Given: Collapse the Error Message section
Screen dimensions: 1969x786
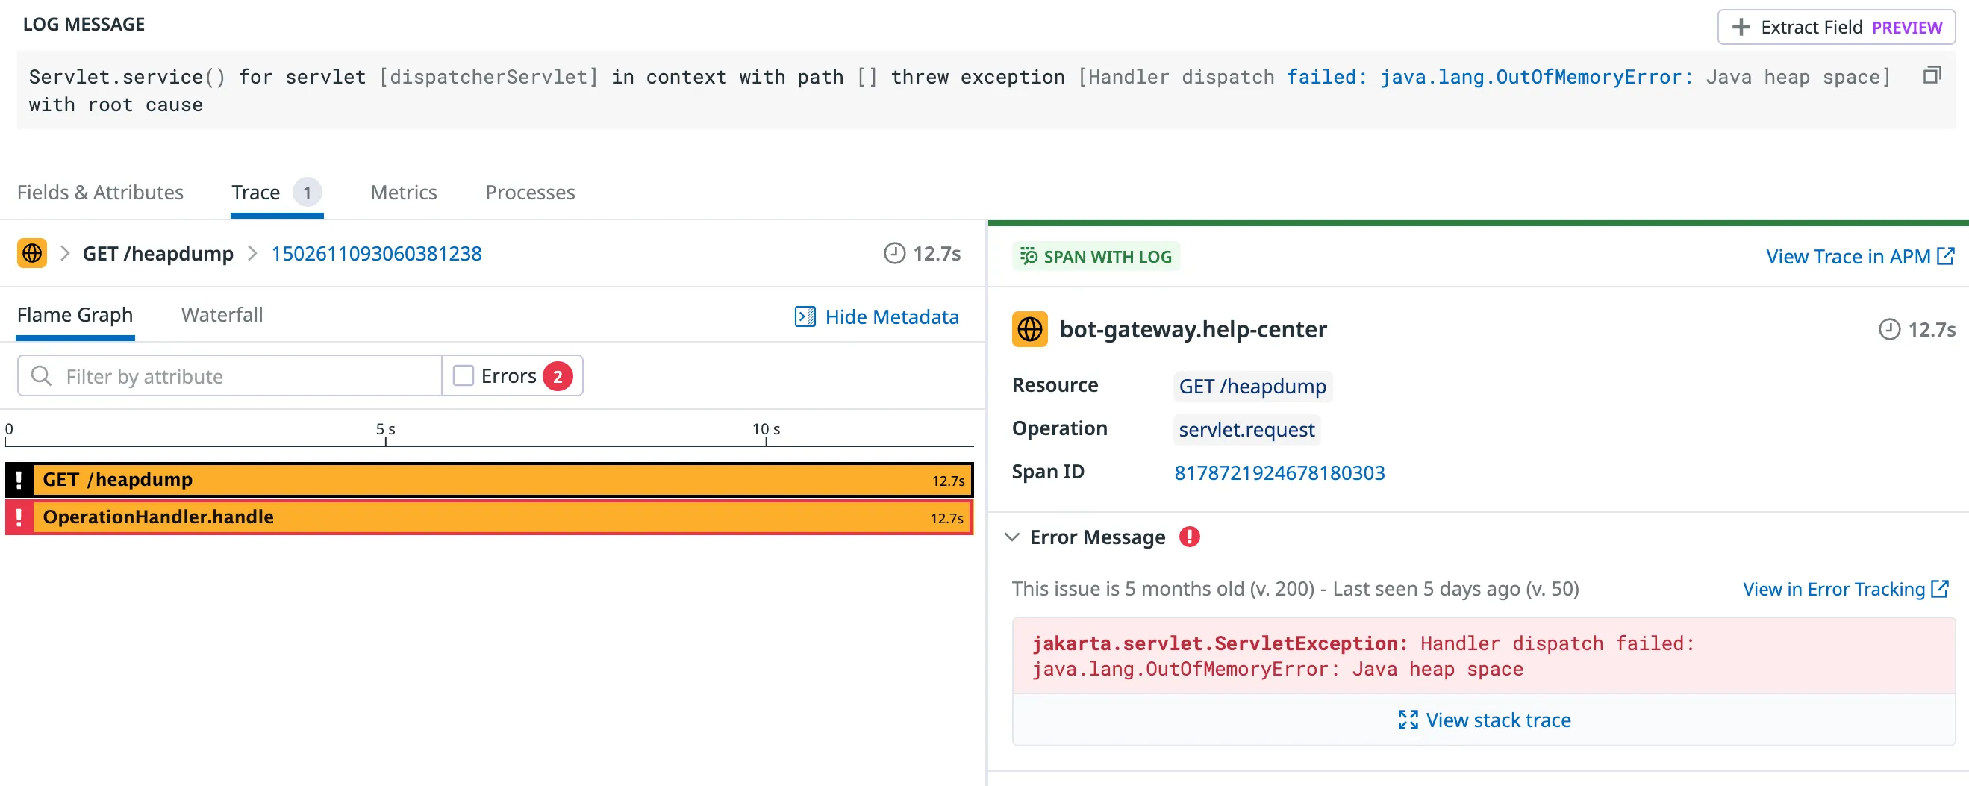Looking at the screenshot, I should coord(1012,537).
